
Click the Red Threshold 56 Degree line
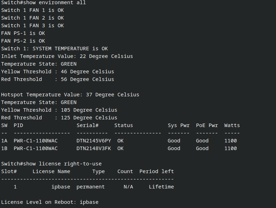(58, 79)
